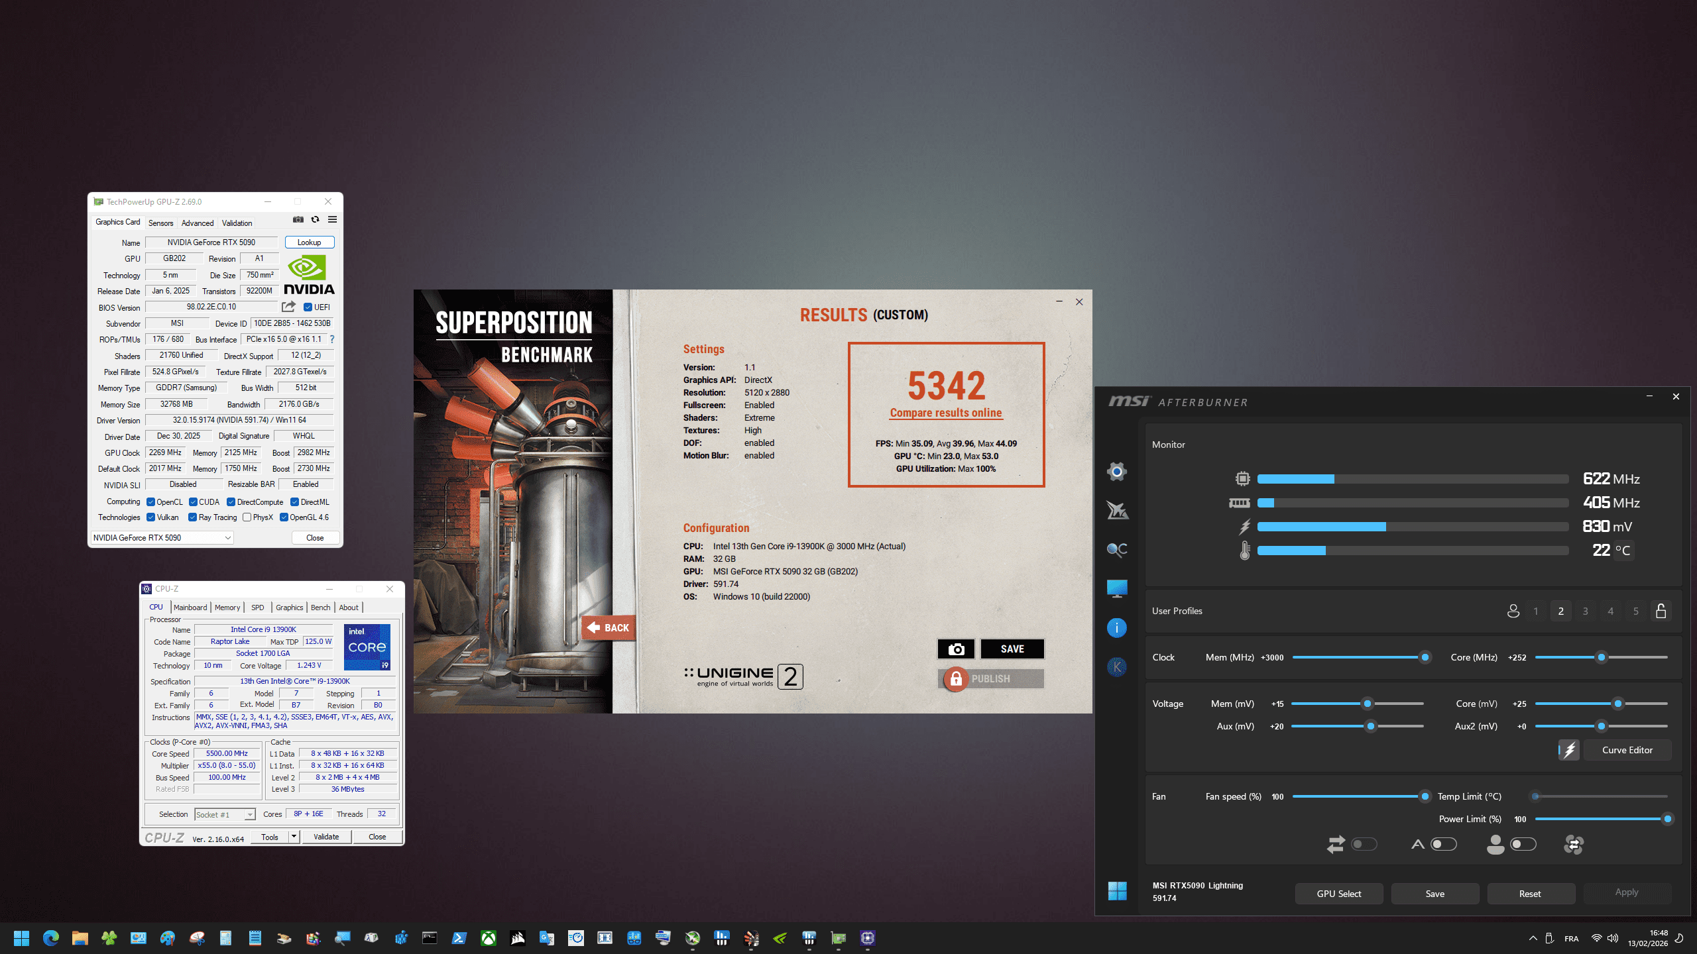Enable the fan sync toggle switch

click(1364, 844)
